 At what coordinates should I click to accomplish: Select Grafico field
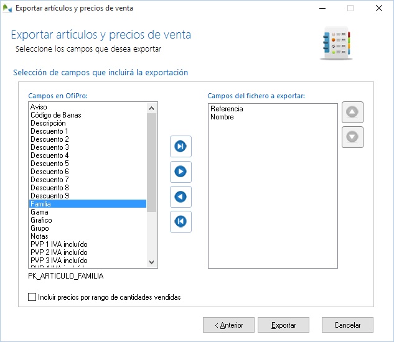pos(88,220)
